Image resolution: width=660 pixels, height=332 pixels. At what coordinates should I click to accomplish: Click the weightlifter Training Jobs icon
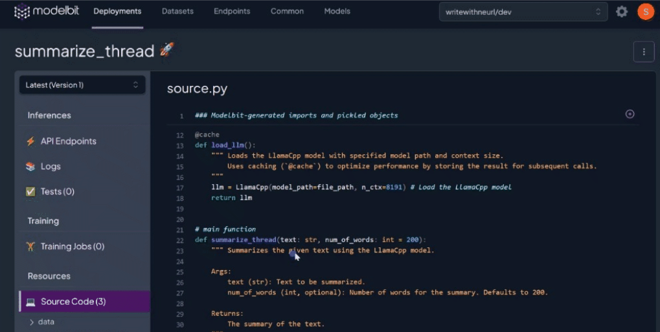(x=30, y=246)
